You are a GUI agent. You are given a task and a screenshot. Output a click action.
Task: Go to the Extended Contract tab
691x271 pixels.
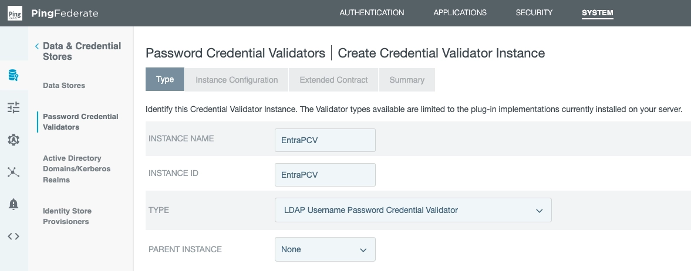coord(333,80)
